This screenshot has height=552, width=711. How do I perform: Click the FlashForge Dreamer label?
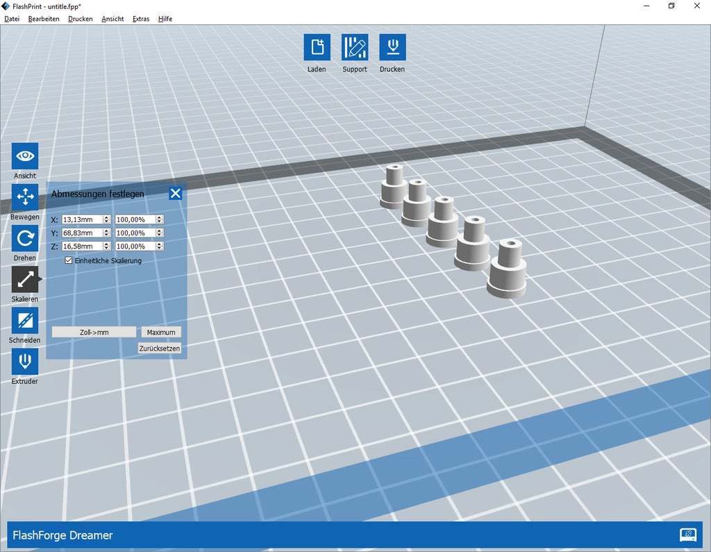point(62,535)
